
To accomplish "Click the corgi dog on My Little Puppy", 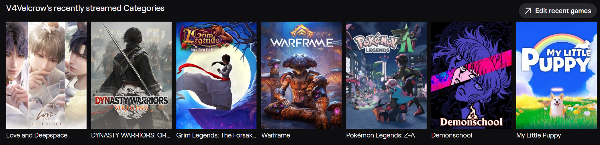I will coord(556,104).
